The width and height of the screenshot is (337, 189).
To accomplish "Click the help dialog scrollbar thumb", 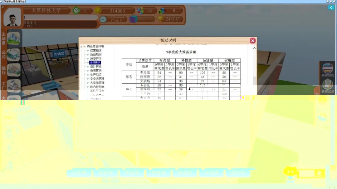I will click(255, 81).
